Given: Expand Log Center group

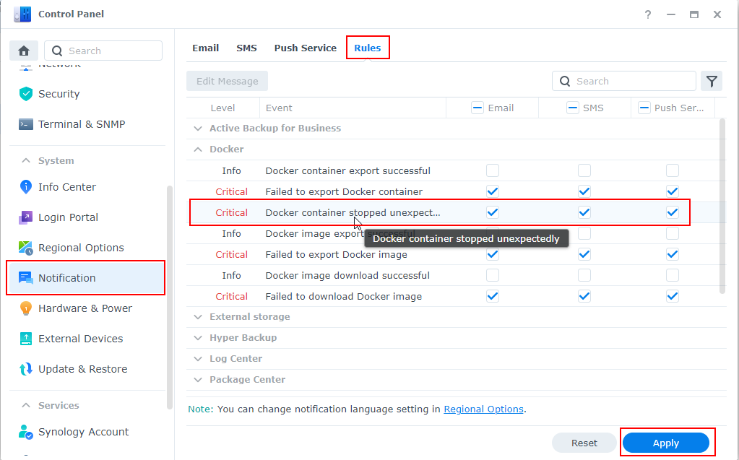Looking at the screenshot, I should click(198, 359).
